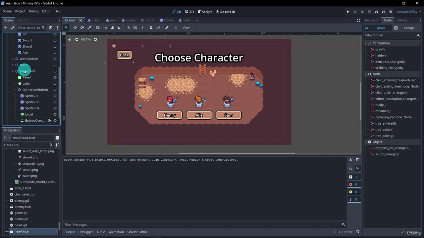Open skeleton options bone icon
424x238 pixels.
point(167,28)
